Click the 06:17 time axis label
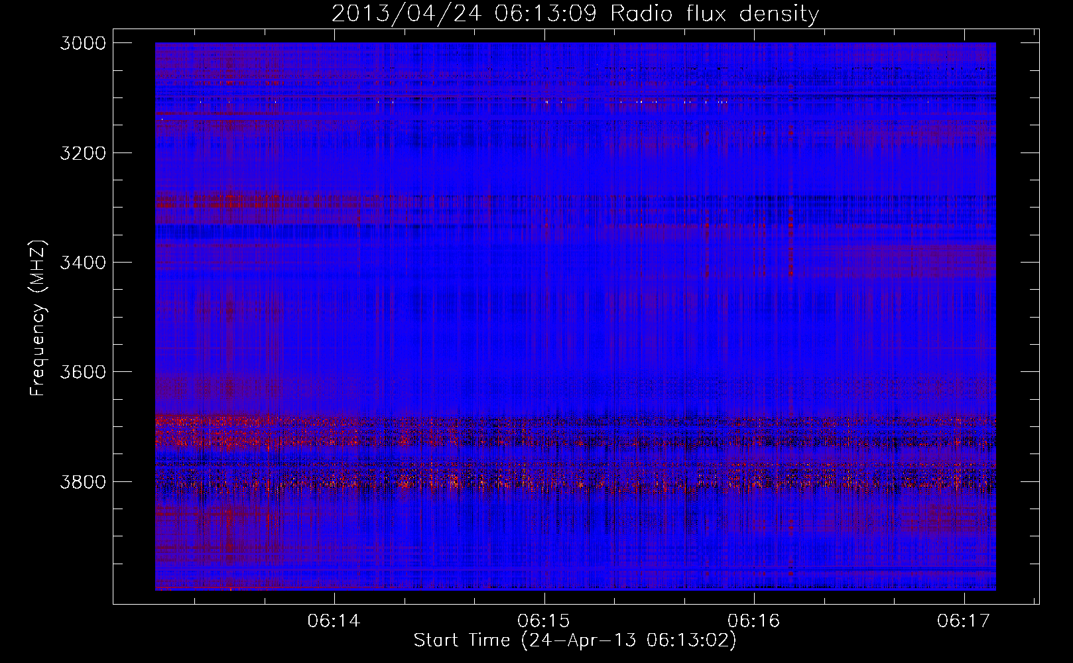The height and width of the screenshot is (663, 1073). tap(963, 621)
